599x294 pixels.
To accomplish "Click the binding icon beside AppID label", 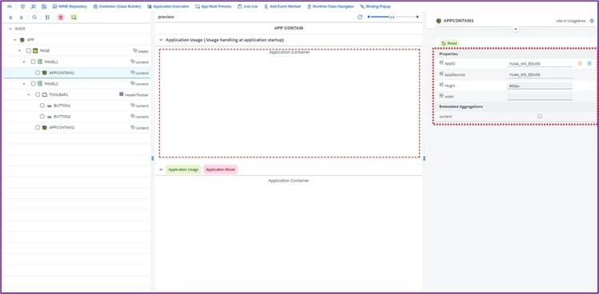I will [441, 63].
